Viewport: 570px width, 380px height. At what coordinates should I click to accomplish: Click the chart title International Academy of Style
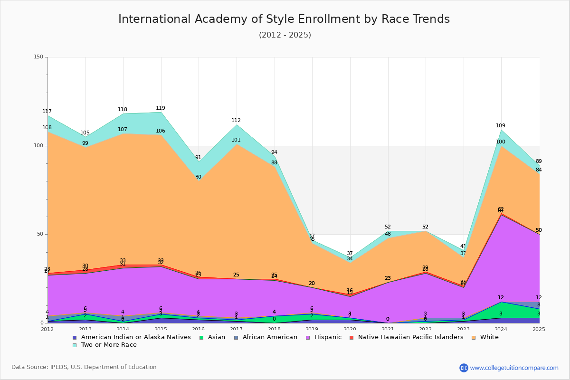(284, 19)
